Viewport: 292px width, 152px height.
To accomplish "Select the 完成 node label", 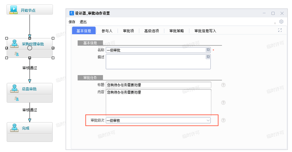I will (x=26, y=128).
